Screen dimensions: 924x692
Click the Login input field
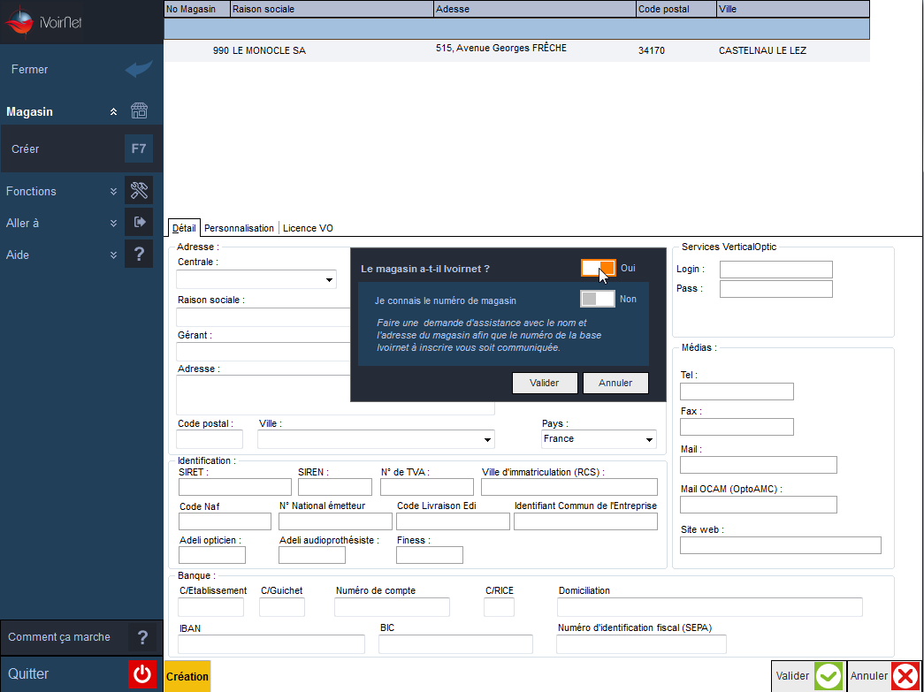pos(776,270)
